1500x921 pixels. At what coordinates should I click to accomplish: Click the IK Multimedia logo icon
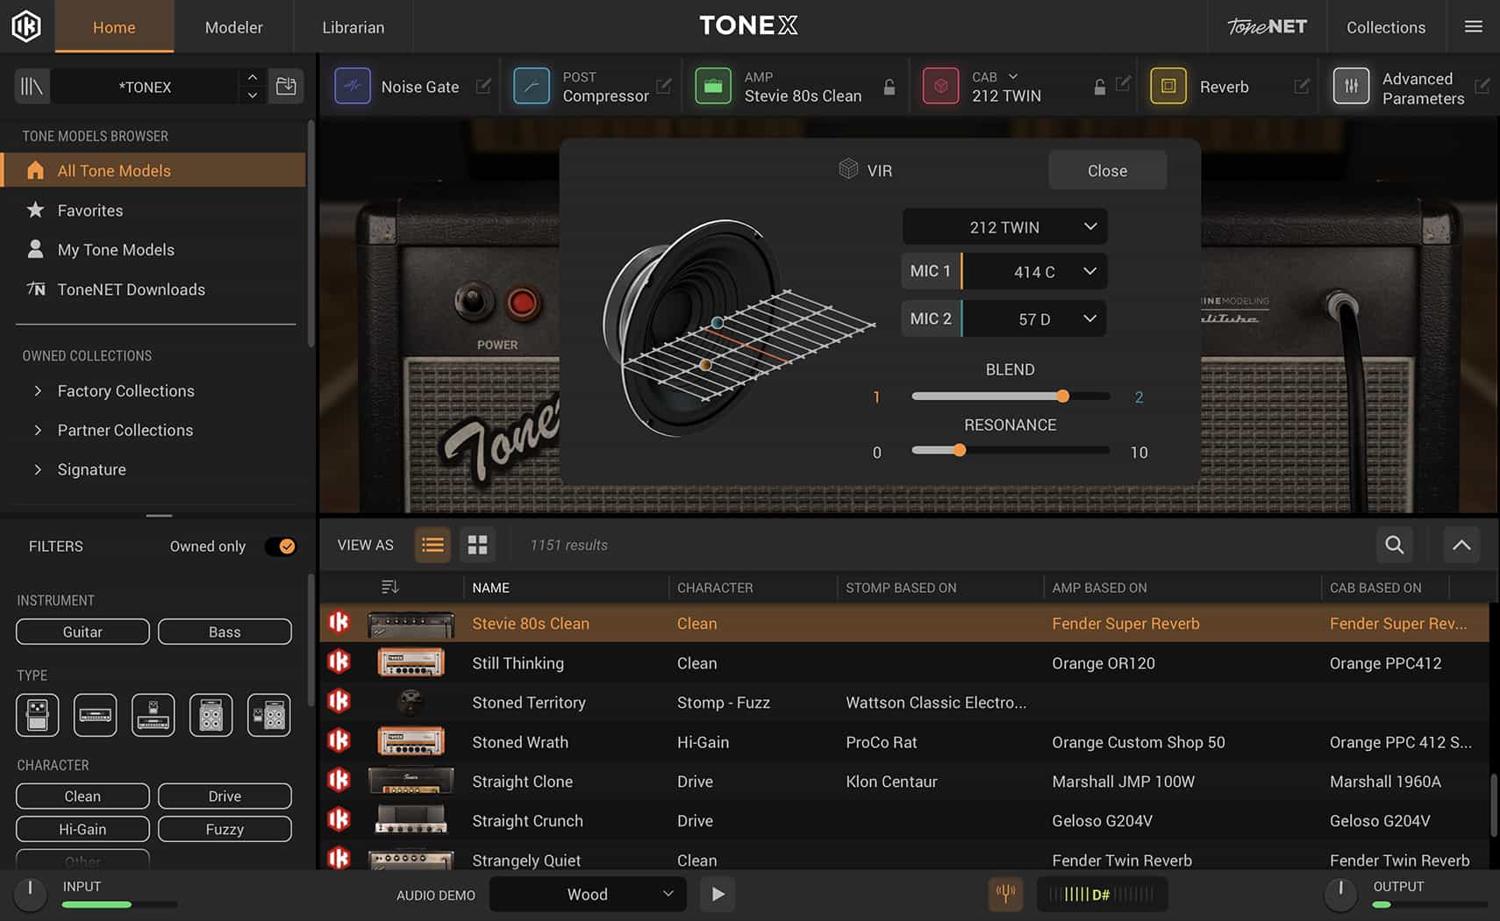tap(26, 26)
